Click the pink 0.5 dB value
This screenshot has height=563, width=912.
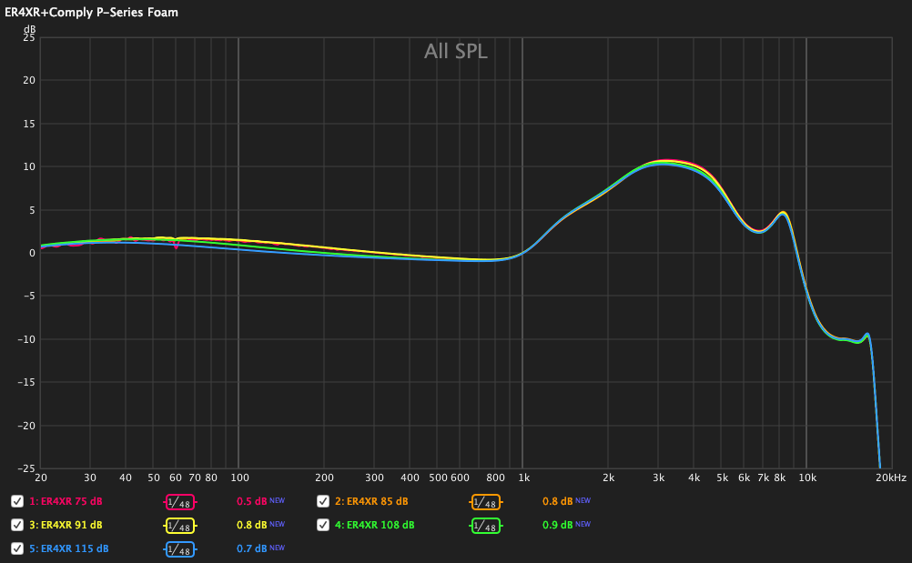tap(251, 501)
